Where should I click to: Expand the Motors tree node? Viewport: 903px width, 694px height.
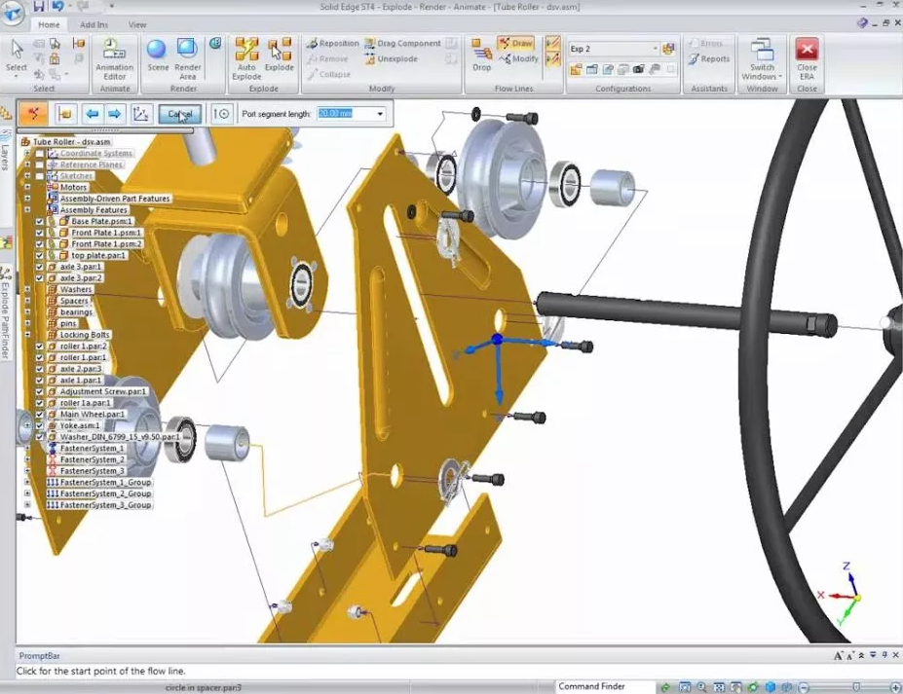click(27, 188)
